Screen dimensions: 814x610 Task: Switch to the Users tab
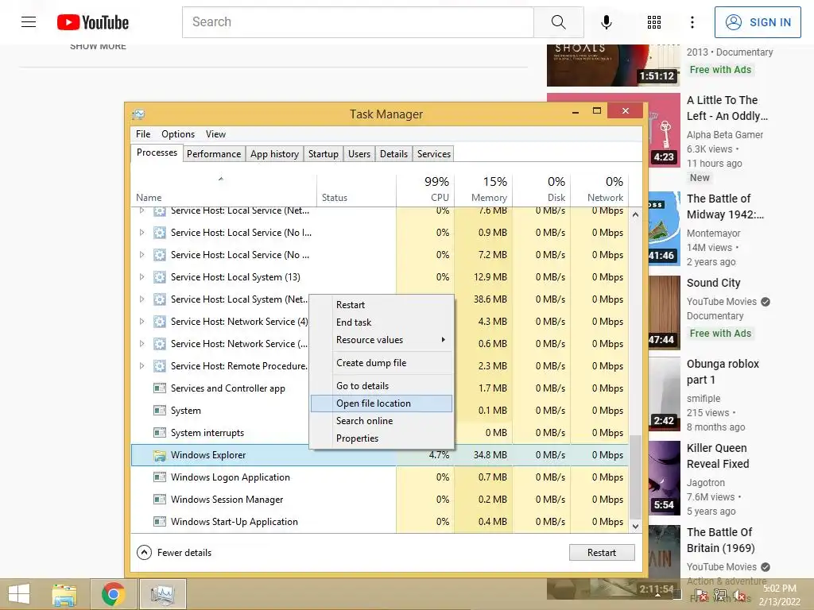[359, 154]
